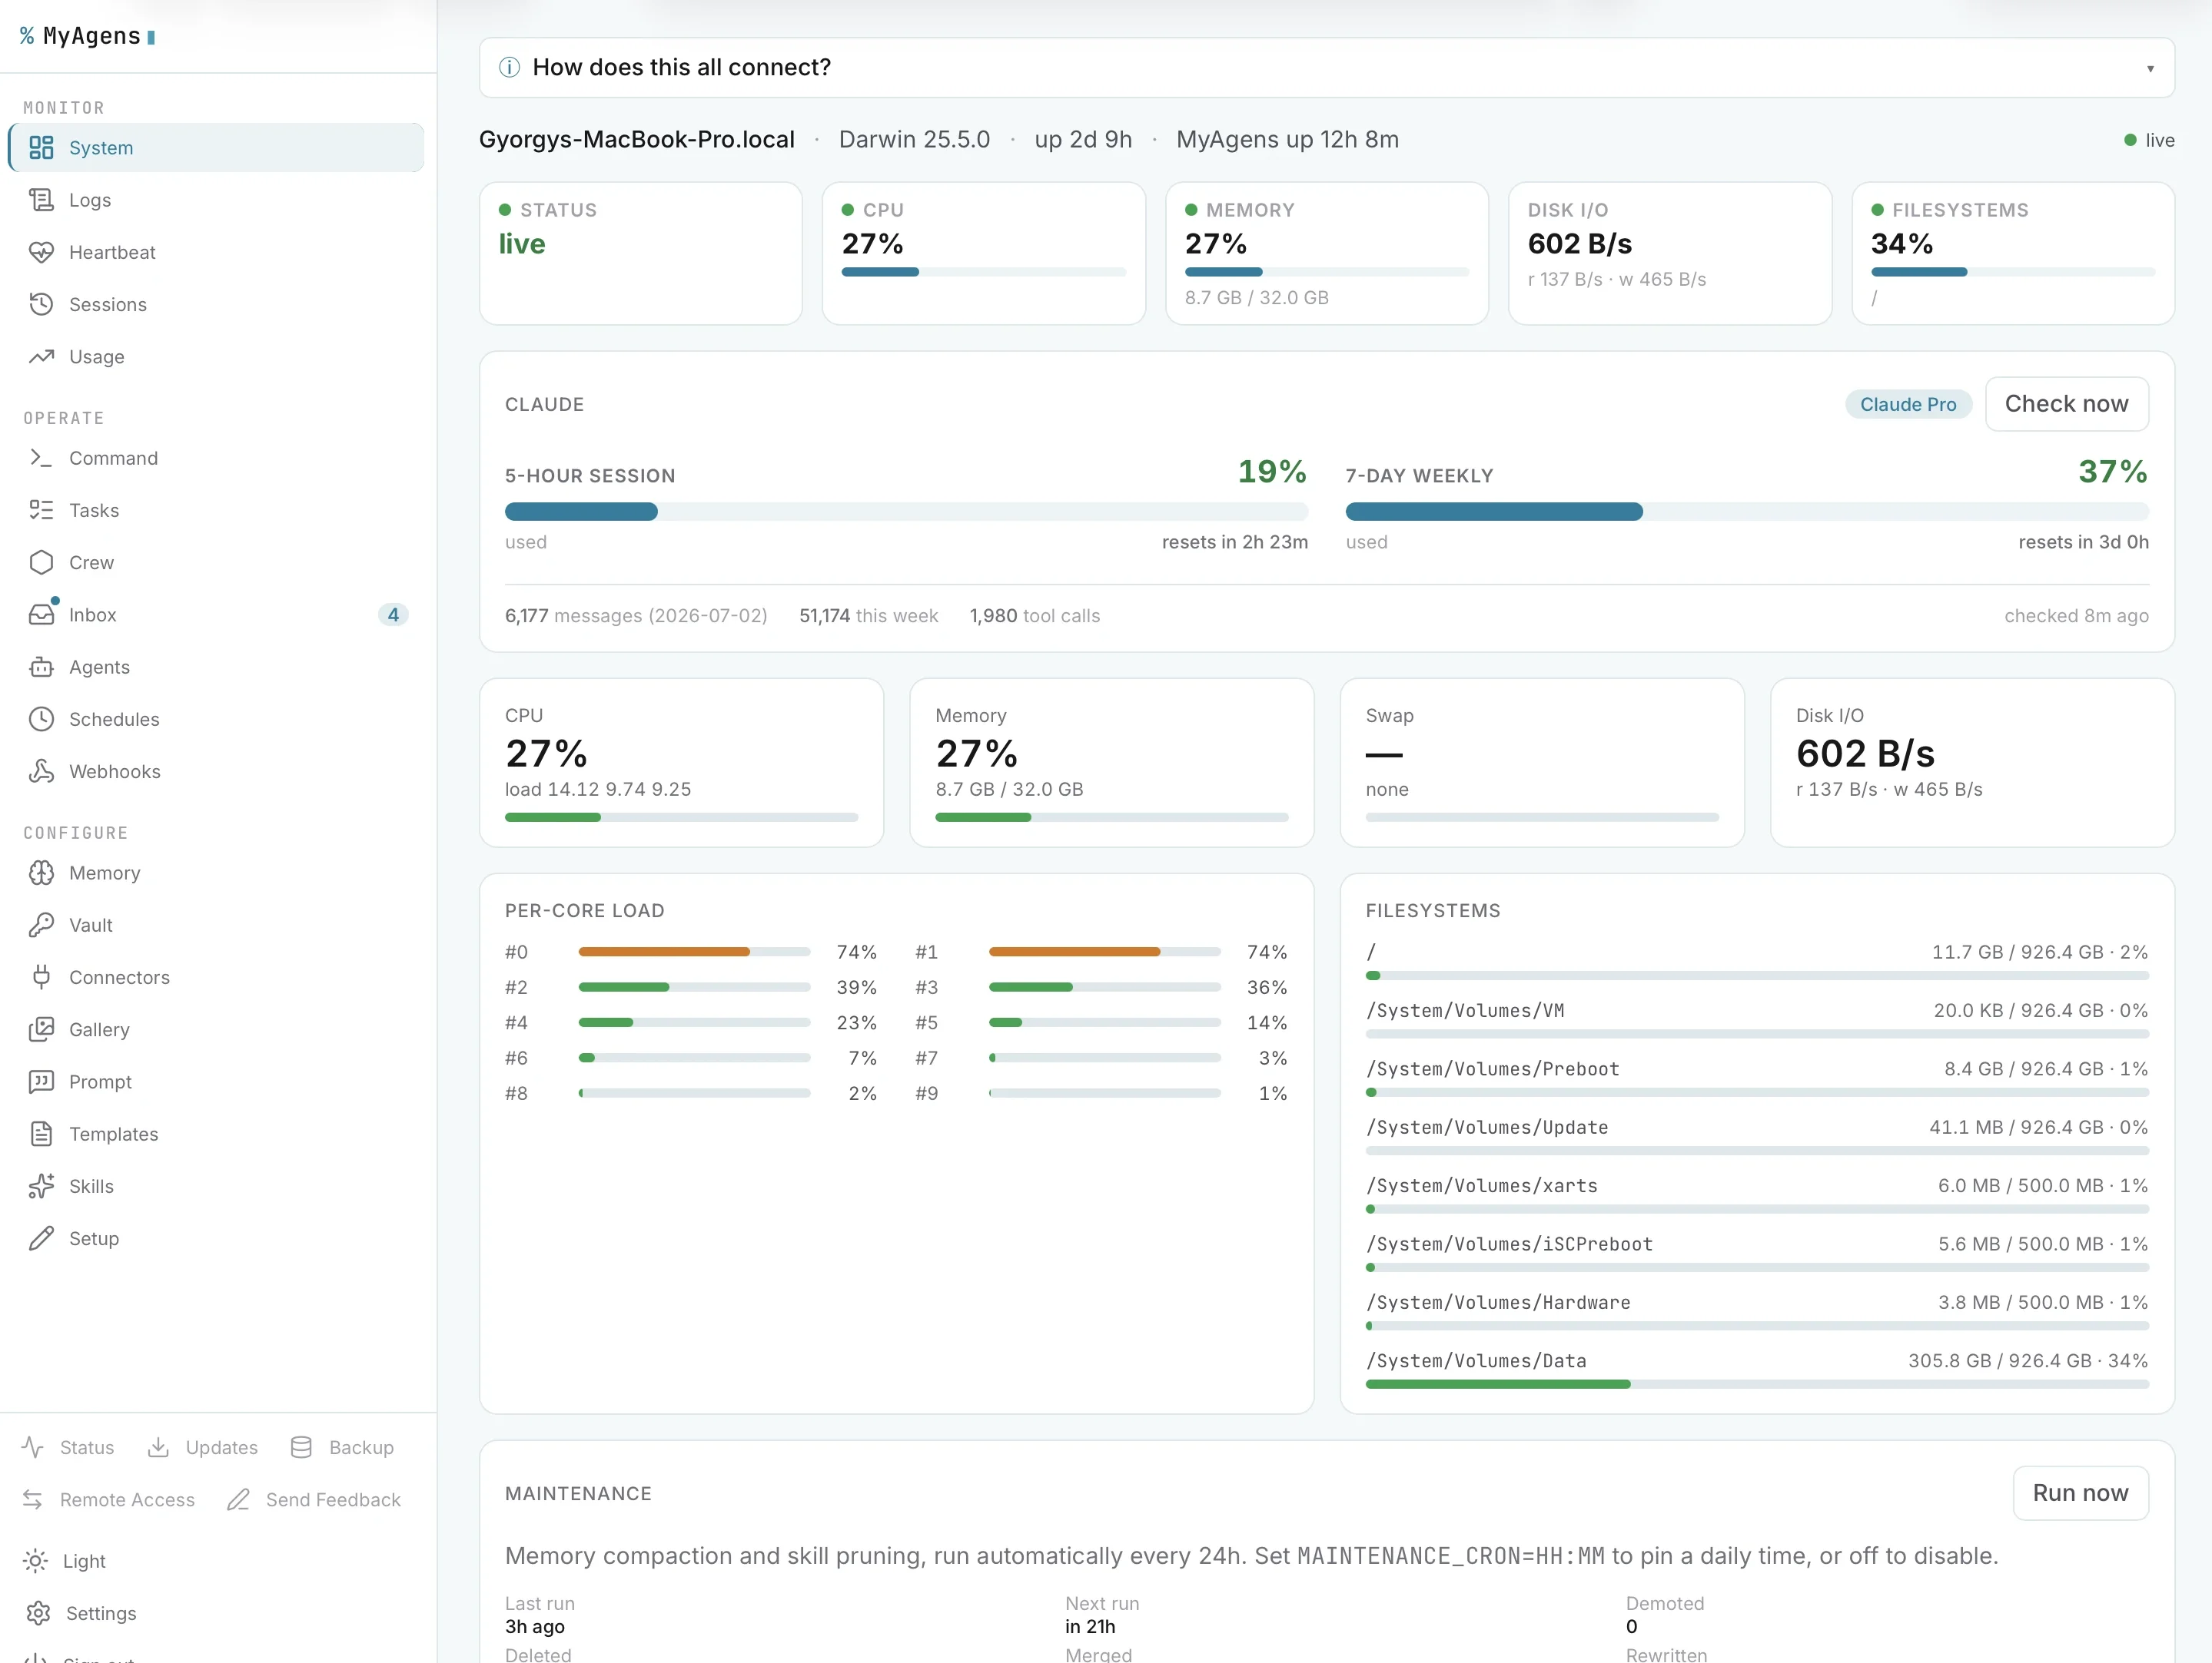Click the /System/Volumes/Preboot row

click(x=1757, y=1078)
